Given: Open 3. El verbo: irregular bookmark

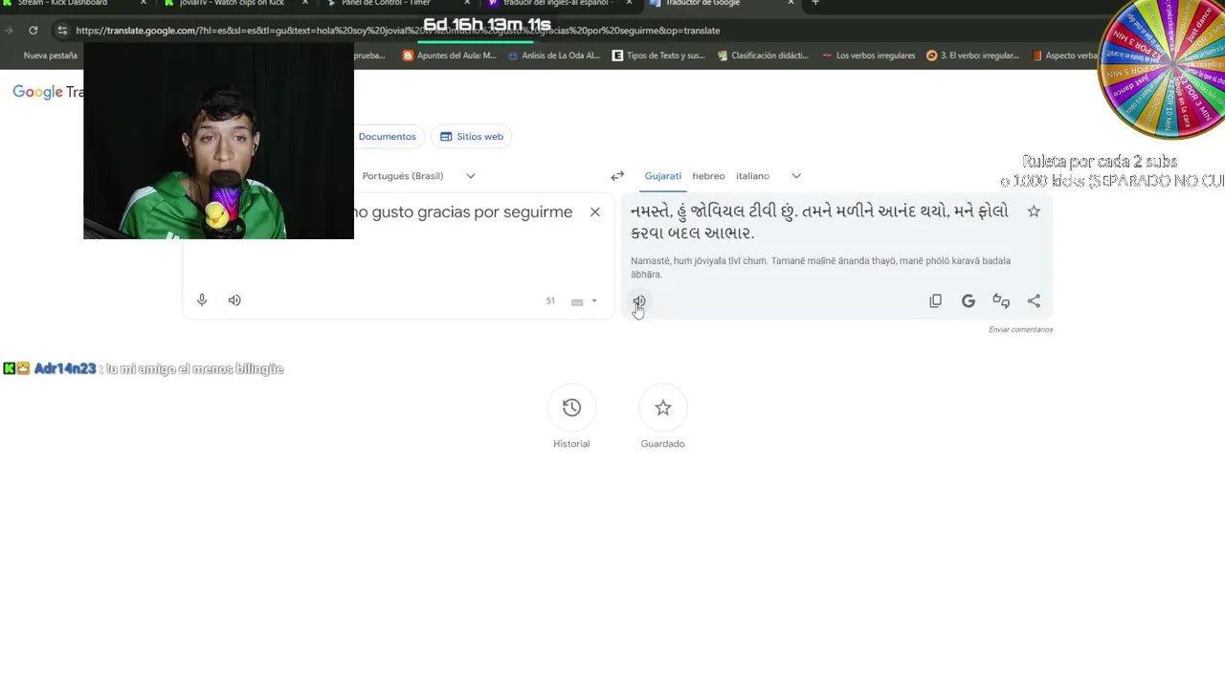Looking at the screenshot, I should [x=972, y=56].
